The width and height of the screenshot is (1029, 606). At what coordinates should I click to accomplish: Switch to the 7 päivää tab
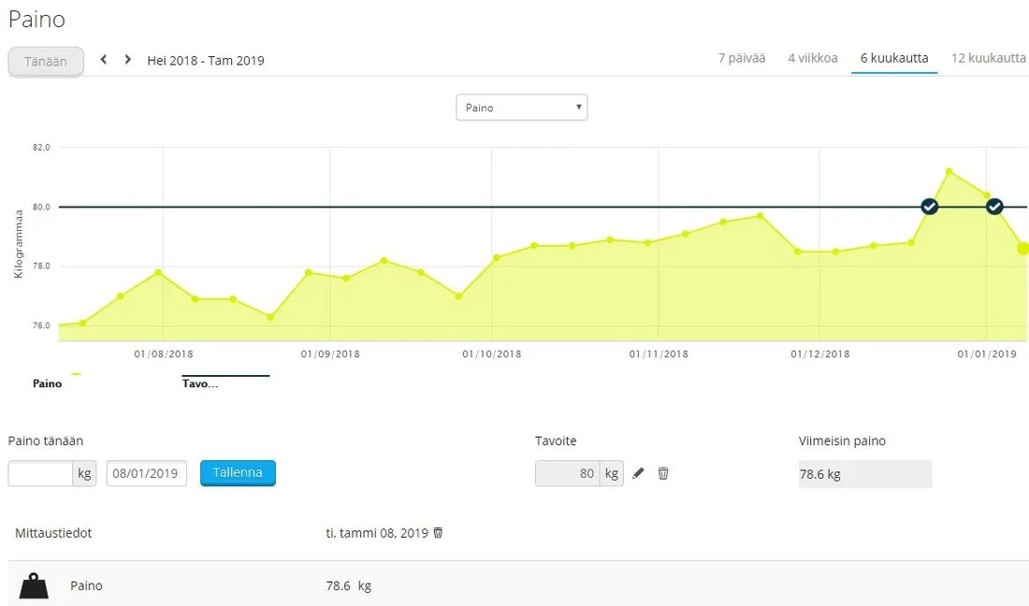(741, 58)
